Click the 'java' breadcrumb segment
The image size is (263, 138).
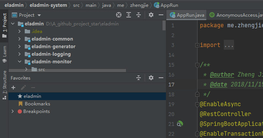click(107, 6)
